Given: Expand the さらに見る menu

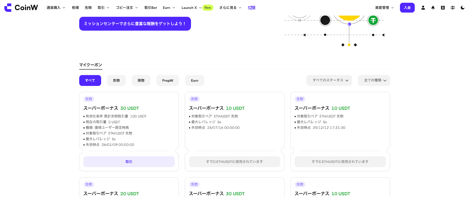Looking at the screenshot, I should (230, 8).
